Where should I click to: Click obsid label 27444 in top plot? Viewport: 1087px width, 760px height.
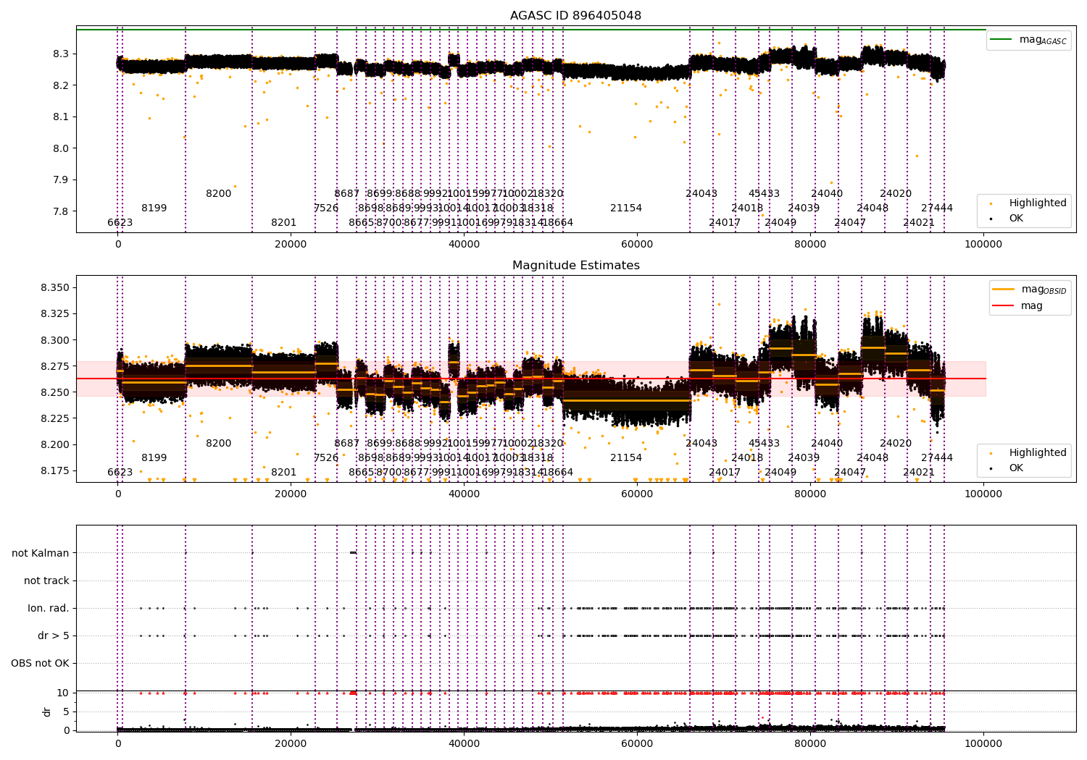pyautogui.click(x=937, y=208)
